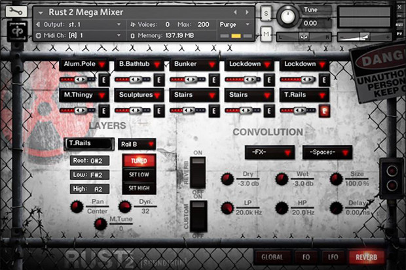Go to next instrument preset arrow

click(247, 12)
